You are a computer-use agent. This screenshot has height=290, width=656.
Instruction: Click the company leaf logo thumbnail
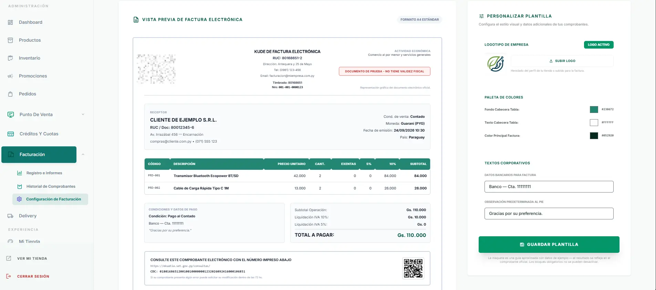[x=496, y=64]
